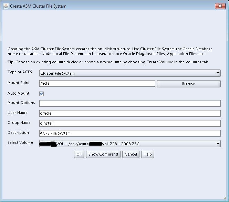
Task: Click the Group Name field with oinstall
Action: pyautogui.click(x=130, y=123)
